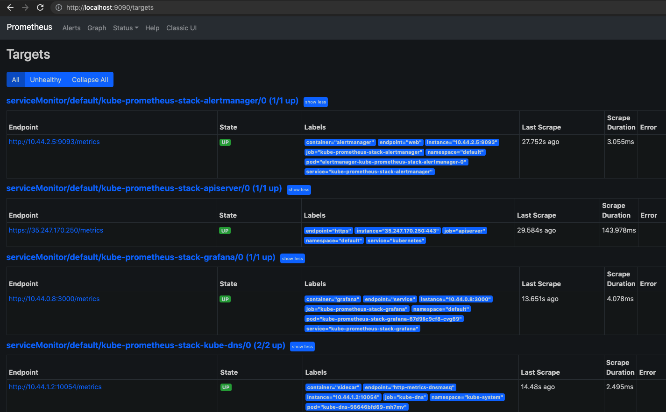
Task: Click the 2.495ms scrape duration value
Action: 620,387
